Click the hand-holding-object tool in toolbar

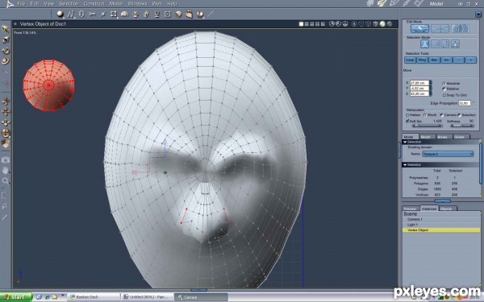tap(189, 14)
